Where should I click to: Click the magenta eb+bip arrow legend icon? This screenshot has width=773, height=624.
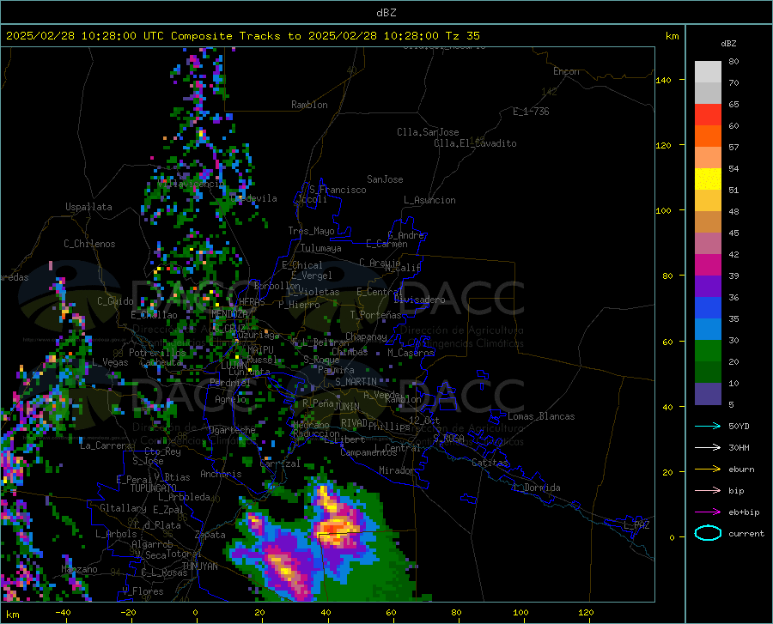click(x=708, y=512)
